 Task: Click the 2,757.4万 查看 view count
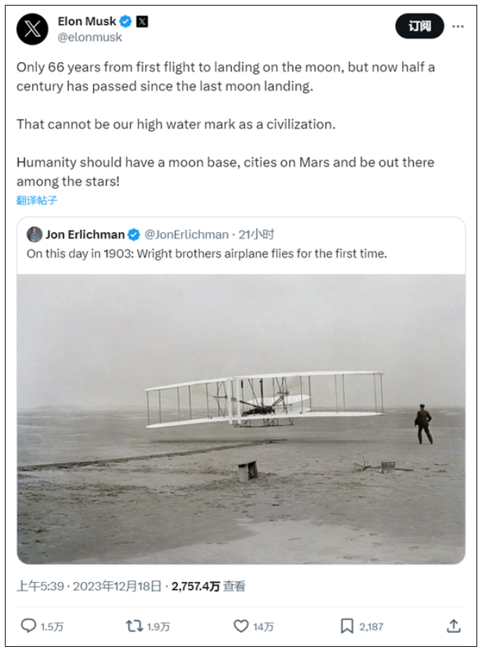coord(208,586)
